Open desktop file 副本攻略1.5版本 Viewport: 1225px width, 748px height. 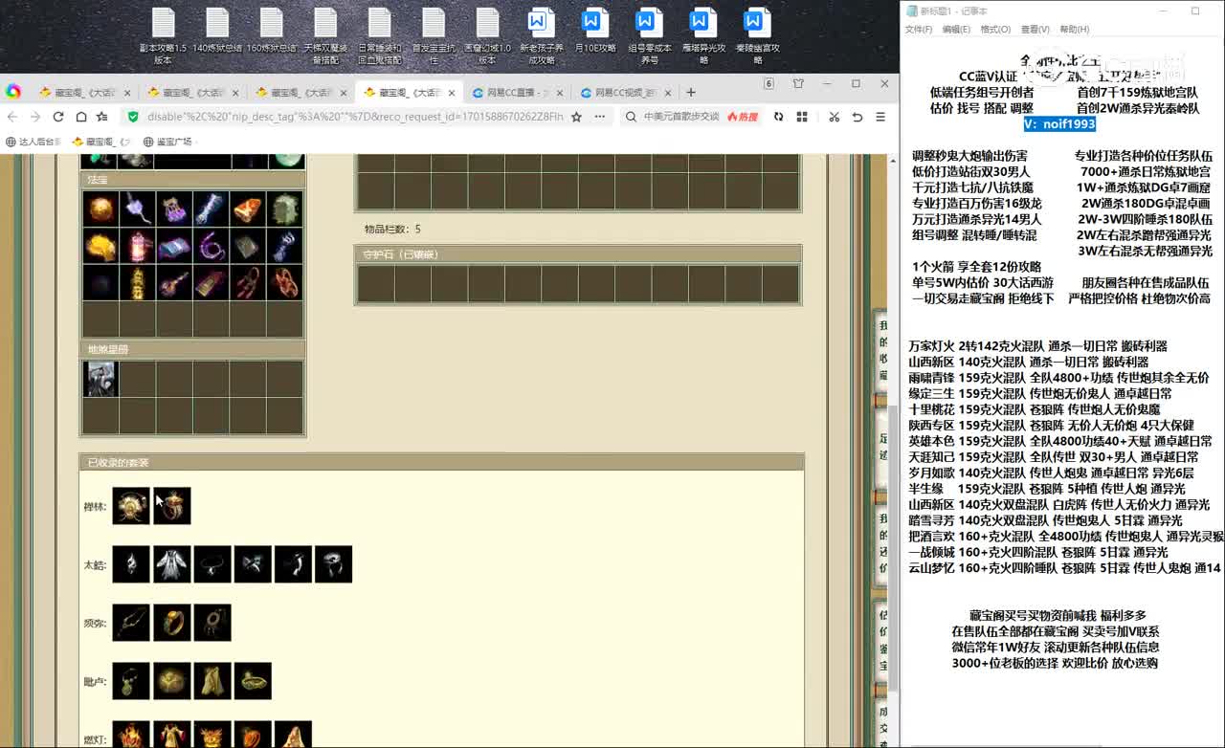click(x=163, y=35)
